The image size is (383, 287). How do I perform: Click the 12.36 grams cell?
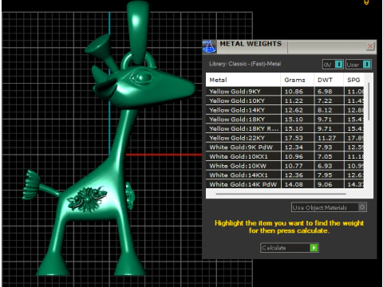click(298, 175)
